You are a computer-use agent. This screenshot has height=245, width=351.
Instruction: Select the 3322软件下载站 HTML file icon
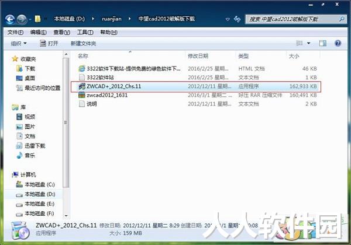point(82,68)
